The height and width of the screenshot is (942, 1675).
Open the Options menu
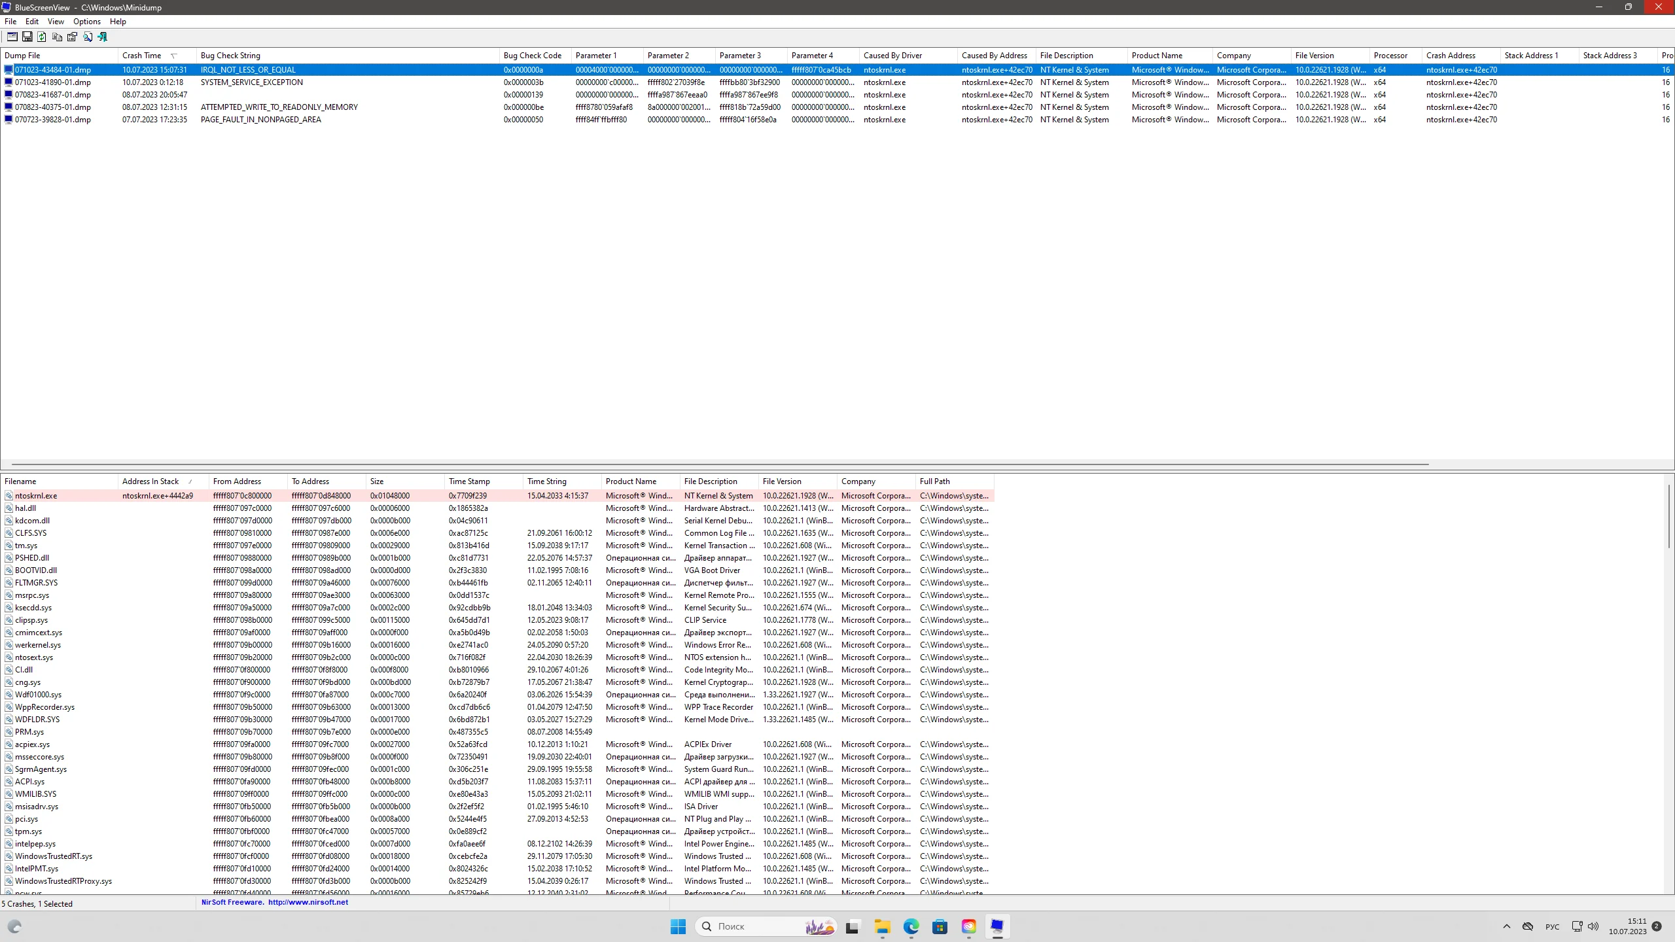pos(86,22)
